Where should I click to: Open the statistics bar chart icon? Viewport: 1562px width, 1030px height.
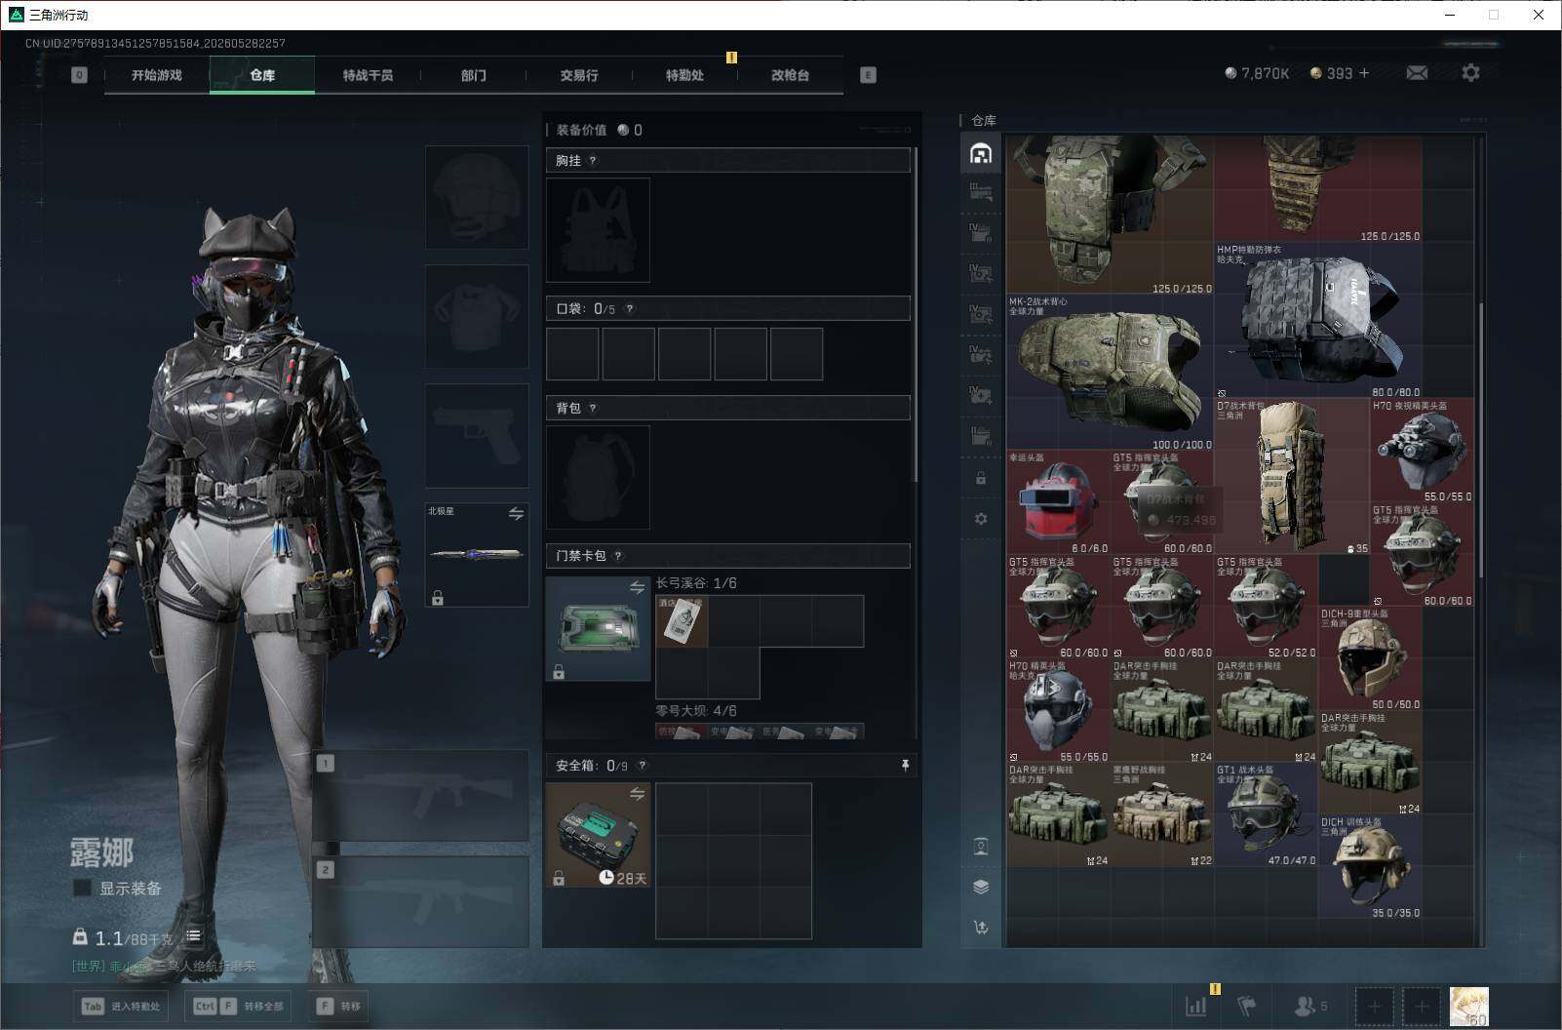pyautogui.click(x=1195, y=1006)
